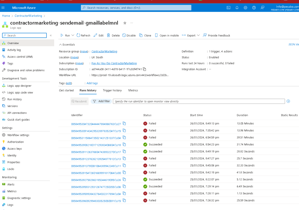
Task: Select the Runs history tab
Action: coord(88,90)
